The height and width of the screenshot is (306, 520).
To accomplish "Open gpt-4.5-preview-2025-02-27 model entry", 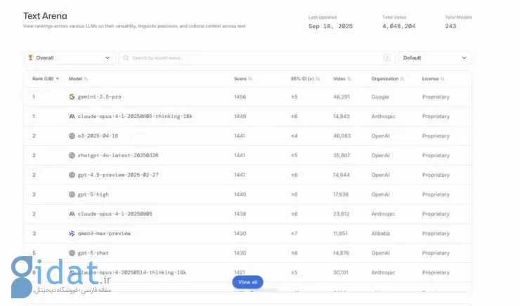I will click(x=118, y=175).
